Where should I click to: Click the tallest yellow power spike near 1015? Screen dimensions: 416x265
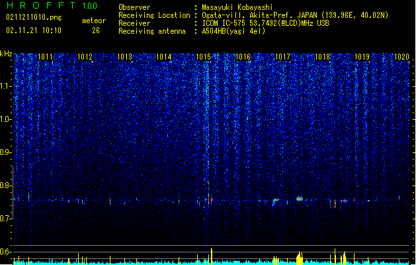click(x=212, y=256)
